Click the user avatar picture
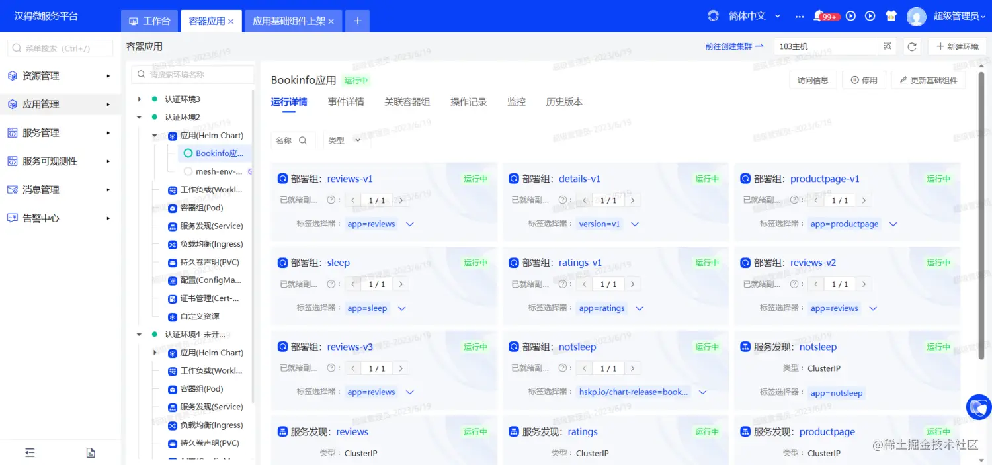The width and height of the screenshot is (992, 465). 916,17
